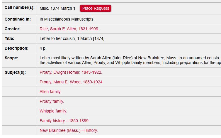Browse the Prouty family subject link
Viewport: 221px width, 138px height.
click(52, 101)
